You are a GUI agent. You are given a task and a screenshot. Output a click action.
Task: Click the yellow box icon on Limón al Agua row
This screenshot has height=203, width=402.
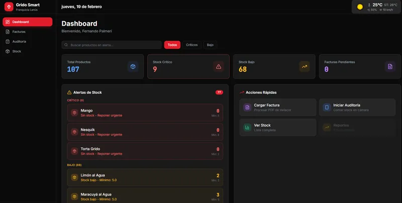click(x=74, y=177)
